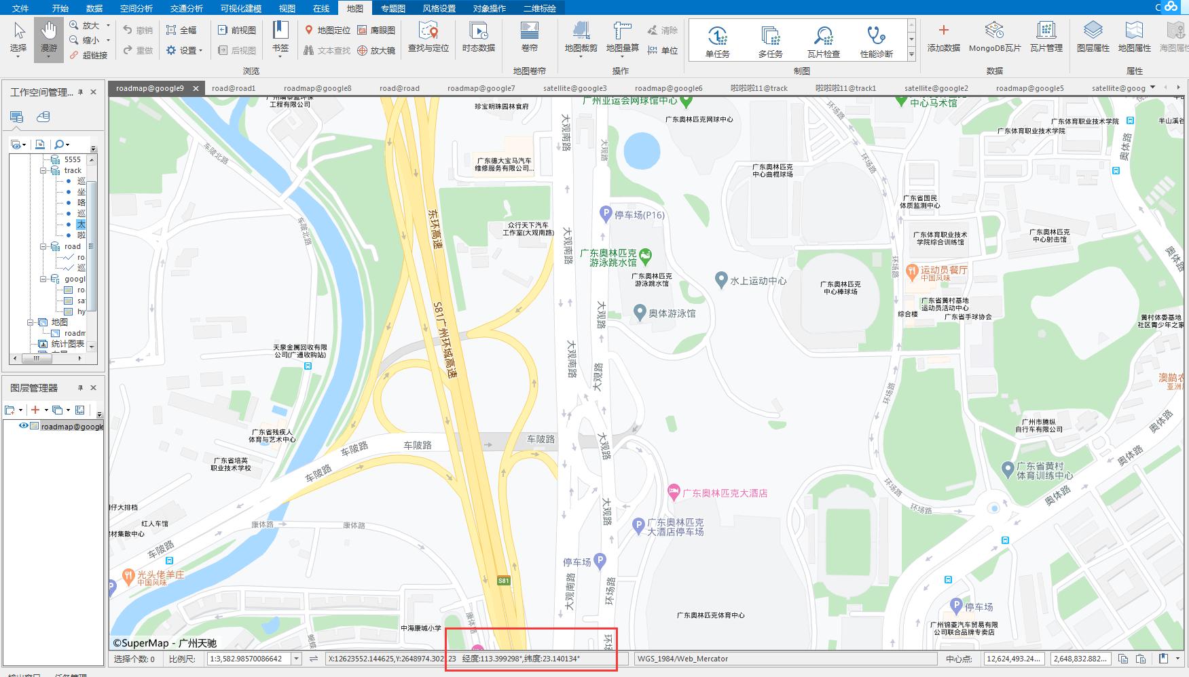Switch workspace manager to datasource view icon

tap(43, 117)
